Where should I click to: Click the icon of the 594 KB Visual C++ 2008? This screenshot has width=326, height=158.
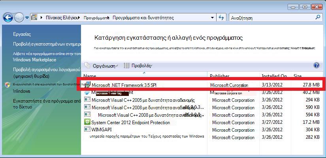87,115
